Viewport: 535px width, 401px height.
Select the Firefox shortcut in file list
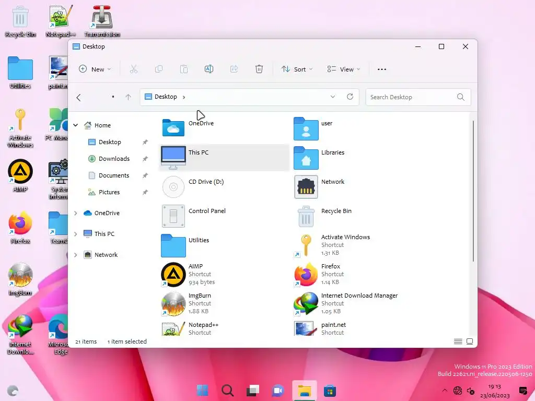[x=357, y=274]
